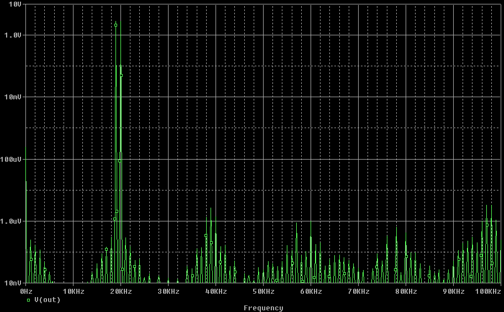Select the V(out) trace name in legend

click(47, 300)
